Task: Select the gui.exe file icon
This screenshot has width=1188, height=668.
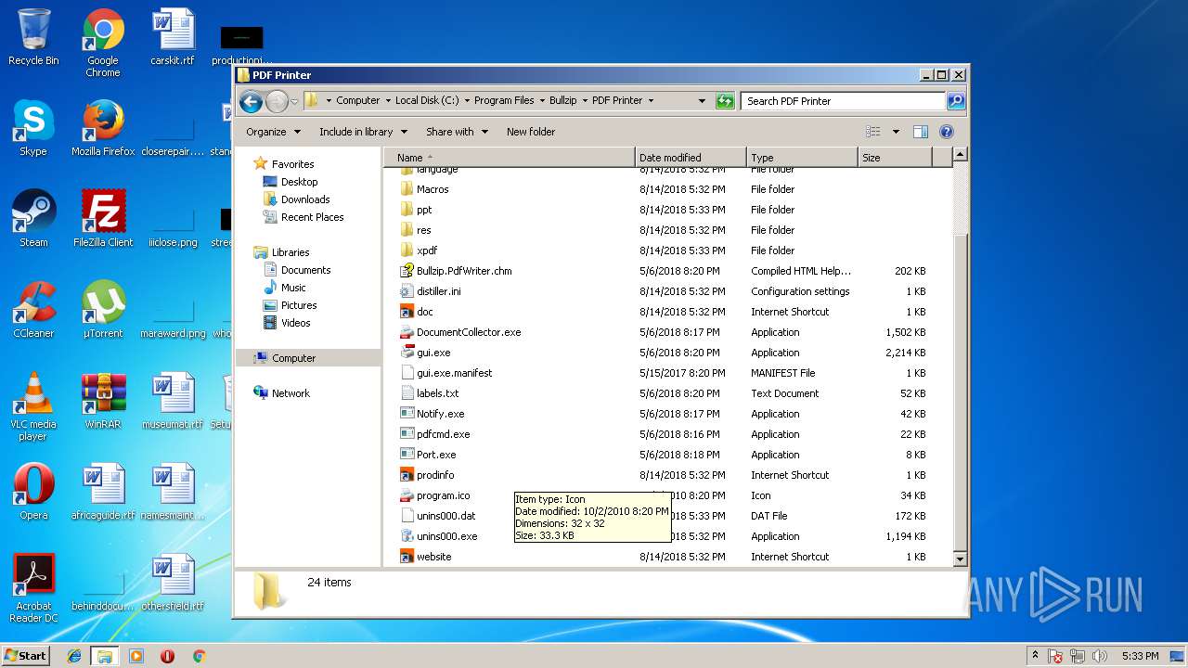Action: pyautogui.click(x=407, y=353)
